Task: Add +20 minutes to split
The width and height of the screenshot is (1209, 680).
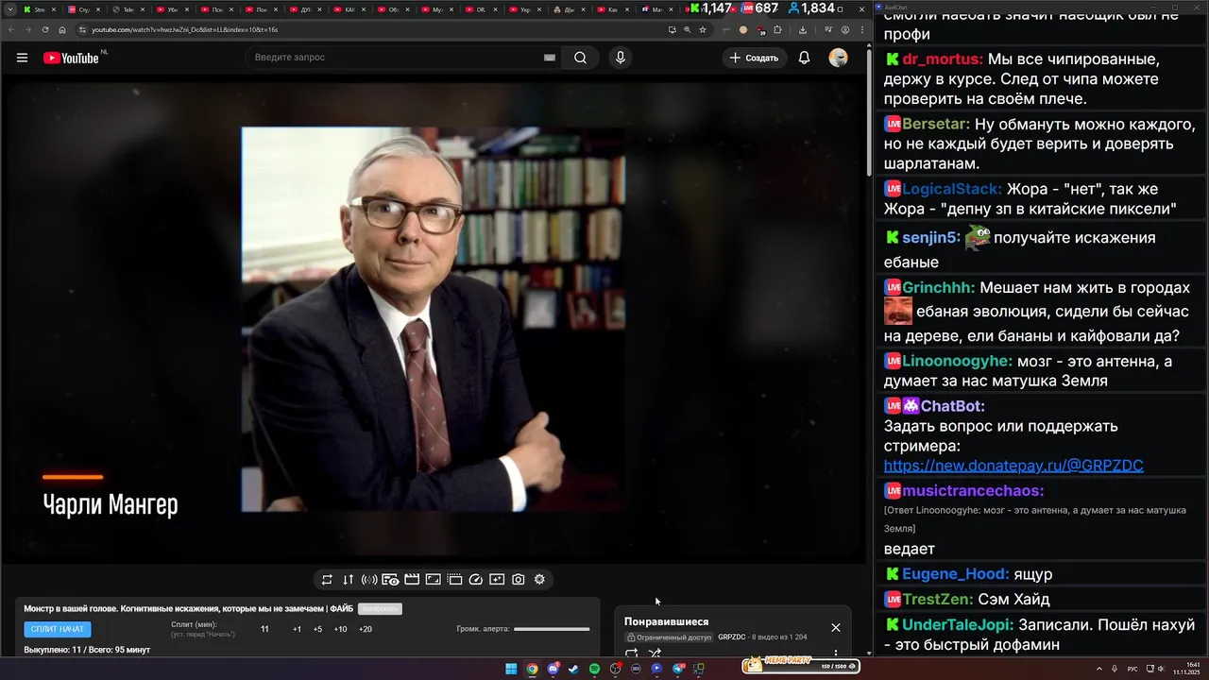Action: [366, 629]
